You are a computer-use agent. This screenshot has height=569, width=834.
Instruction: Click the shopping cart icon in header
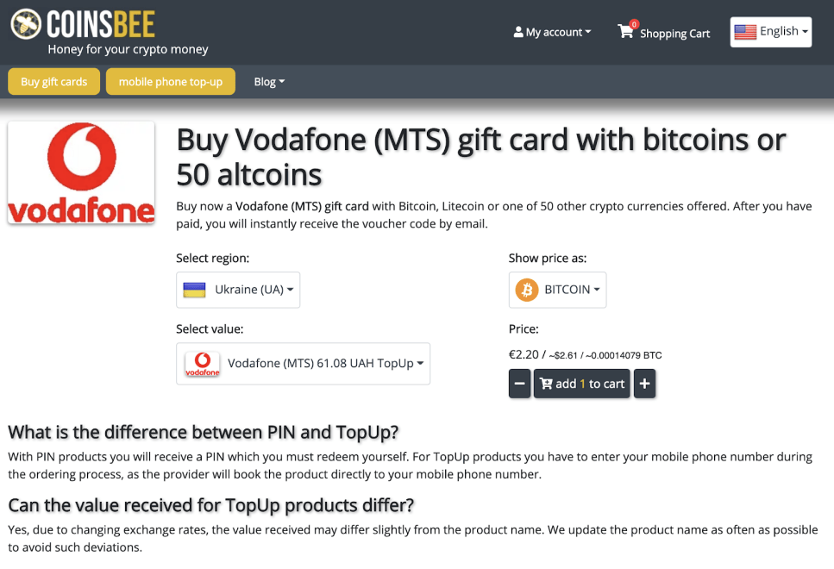[626, 32]
